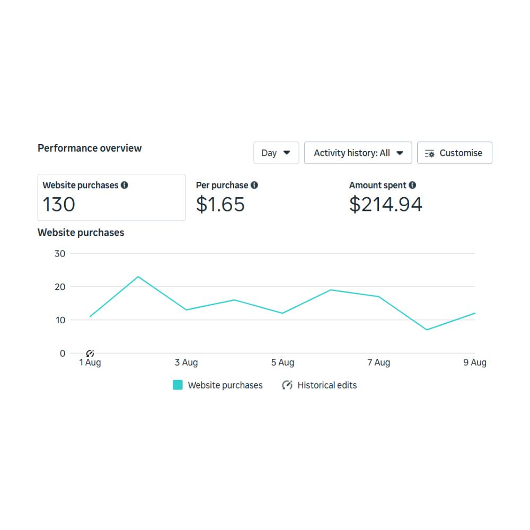This screenshot has width=530, height=530.
Task: Click the Activity history dropdown arrow
Action: coord(400,153)
